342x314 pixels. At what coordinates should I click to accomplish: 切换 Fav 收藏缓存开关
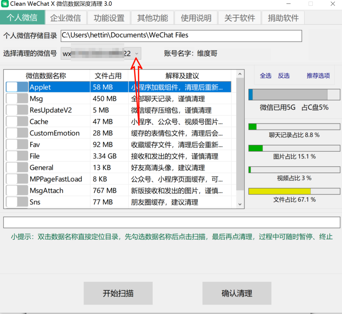tap(17, 144)
